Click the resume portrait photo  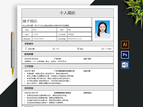102,29
